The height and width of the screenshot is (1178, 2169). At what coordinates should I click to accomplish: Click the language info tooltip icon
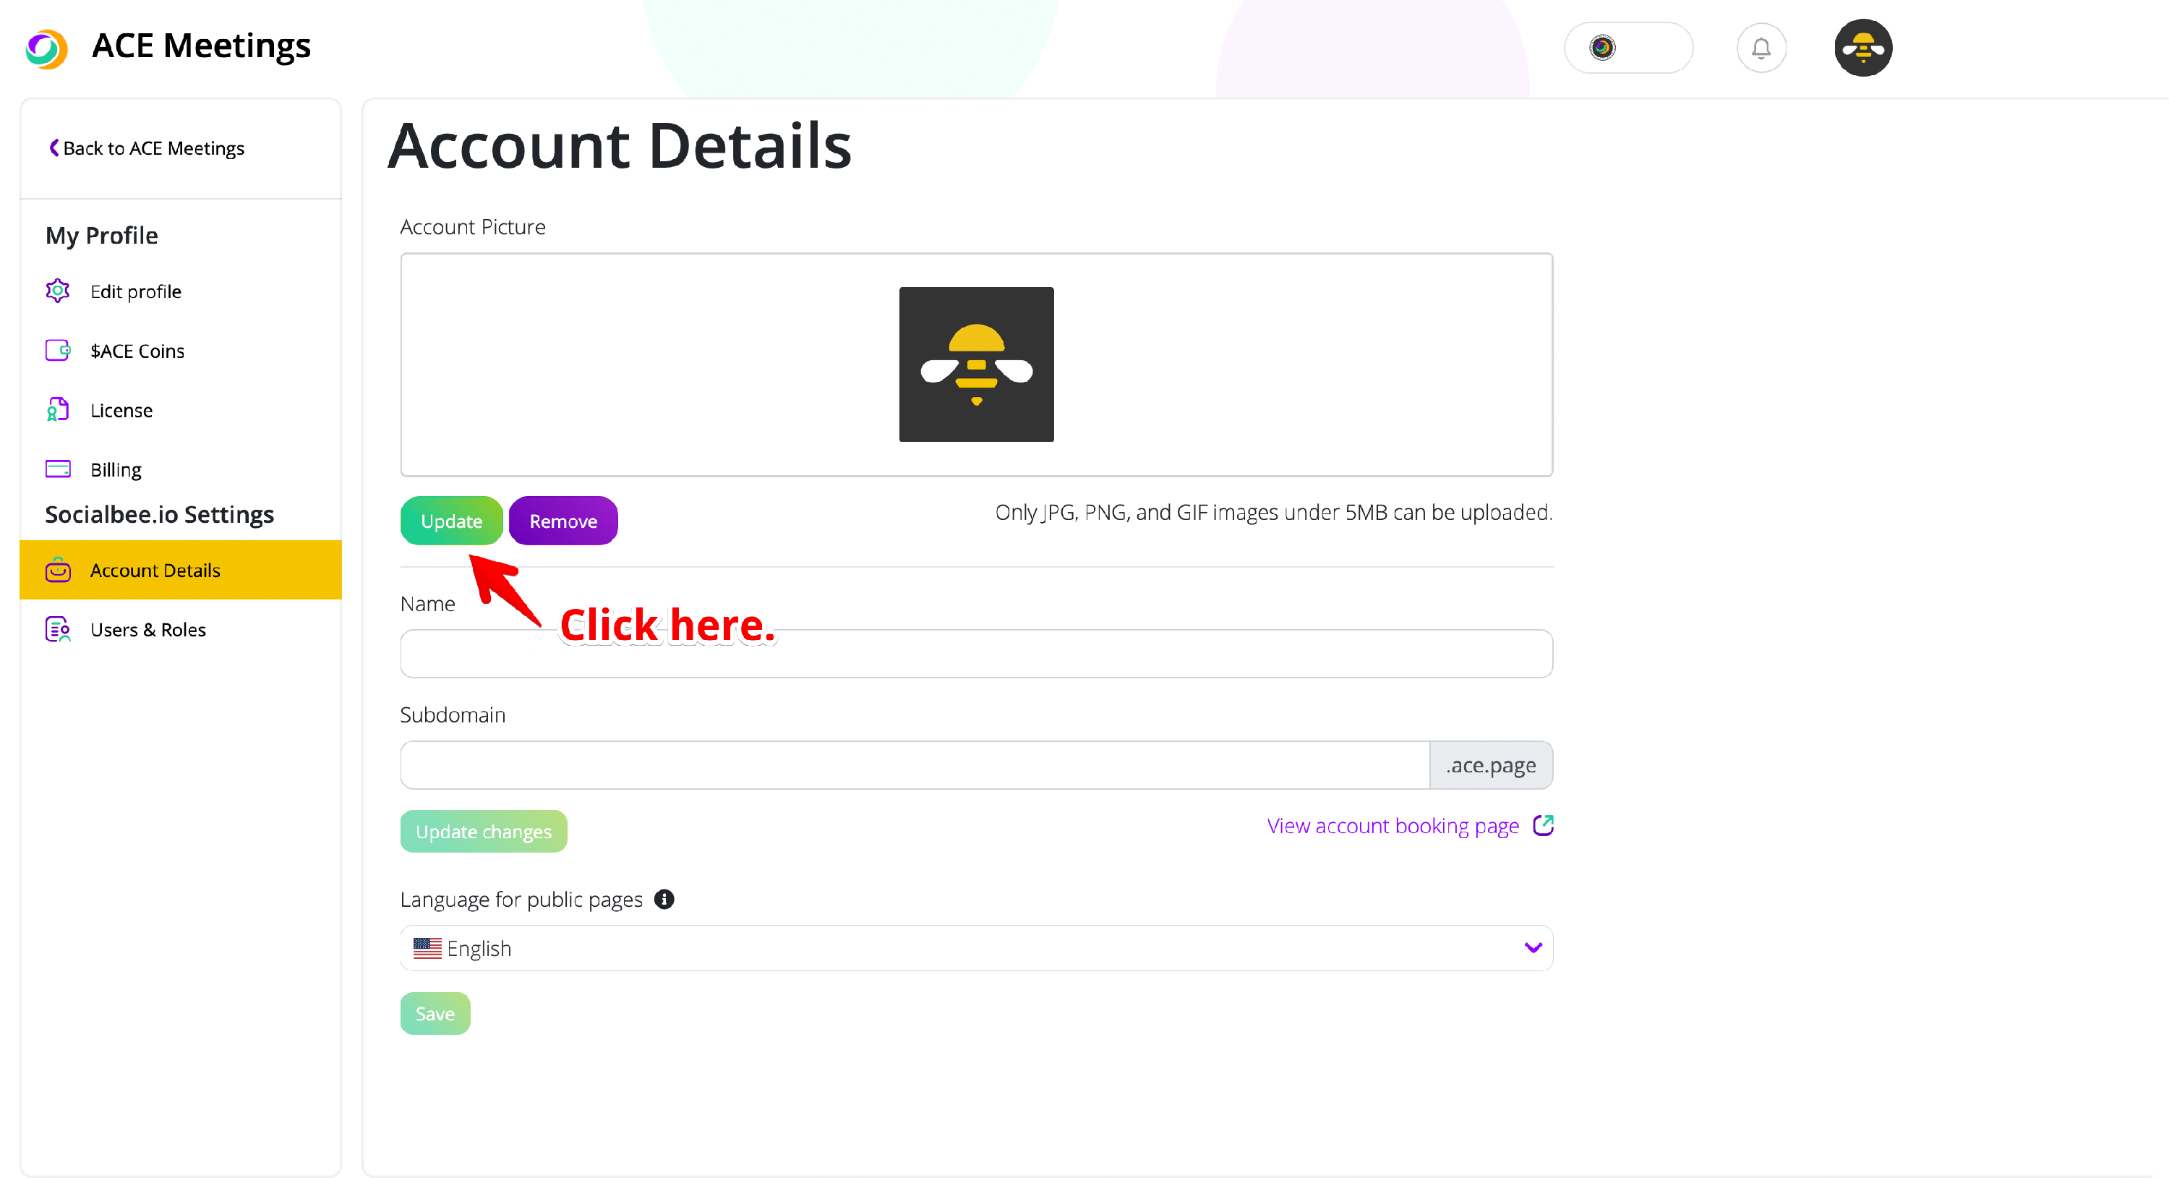(x=664, y=900)
